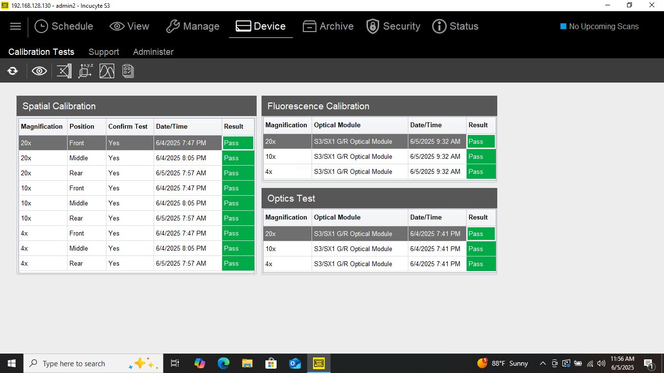The width and height of the screenshot is (664, 373).
Task: Select the 10x Rear spatial calibration row
Action: (137, 218)
